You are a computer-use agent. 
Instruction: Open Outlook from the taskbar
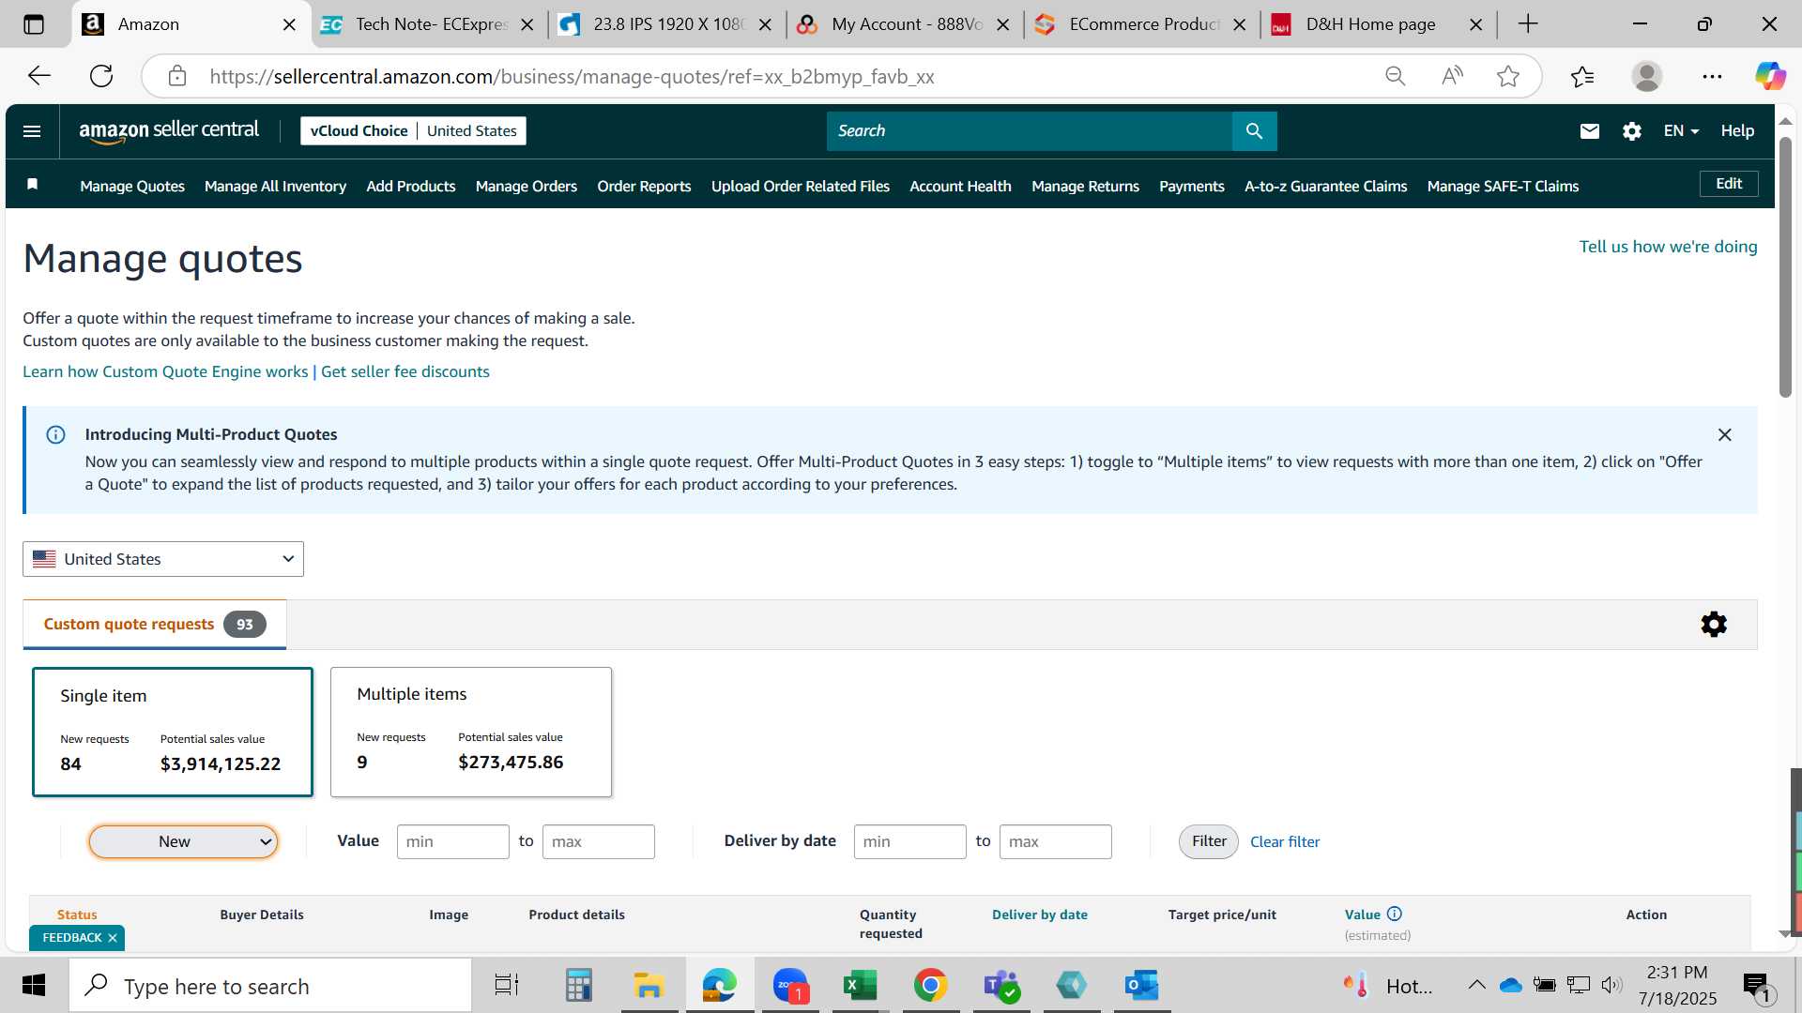(x=1141, y=986)
